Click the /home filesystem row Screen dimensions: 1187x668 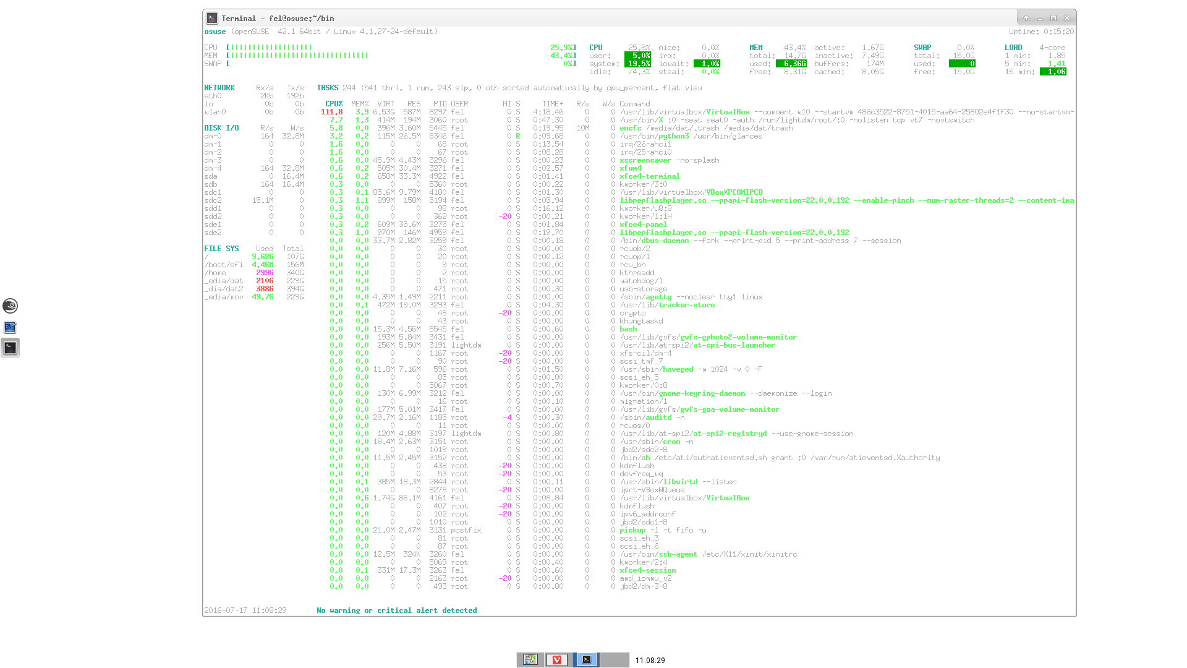254,273
